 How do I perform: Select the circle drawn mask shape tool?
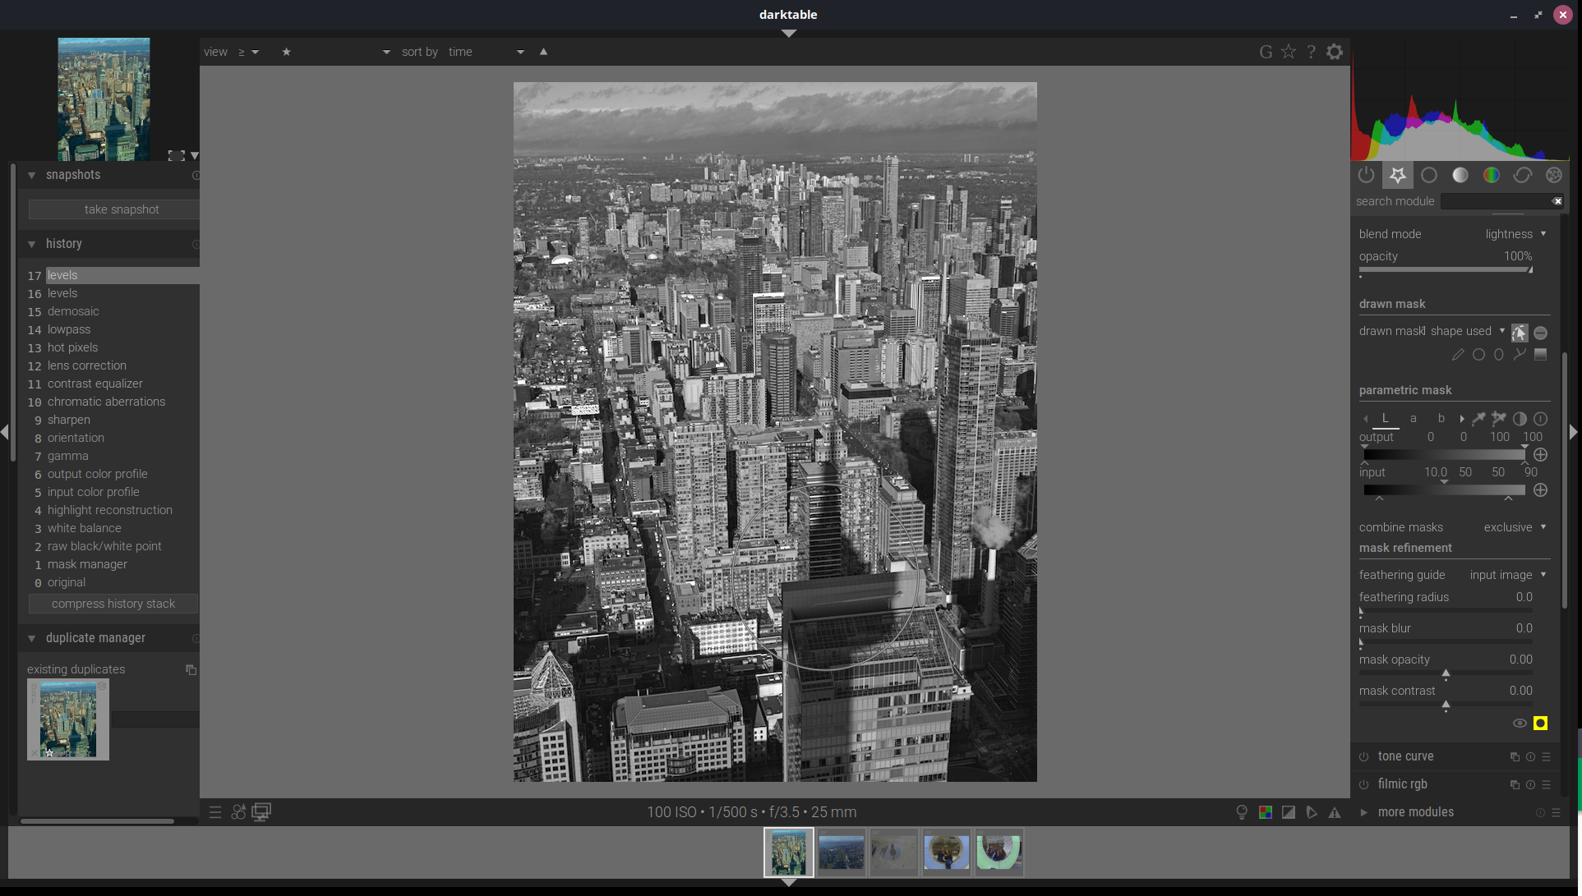click(1478, 355)
